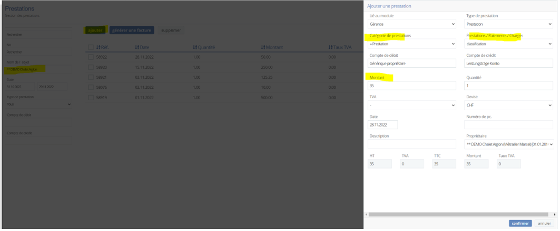
Task: Click the Montant column sort icon
Action: tap(263, 48)
